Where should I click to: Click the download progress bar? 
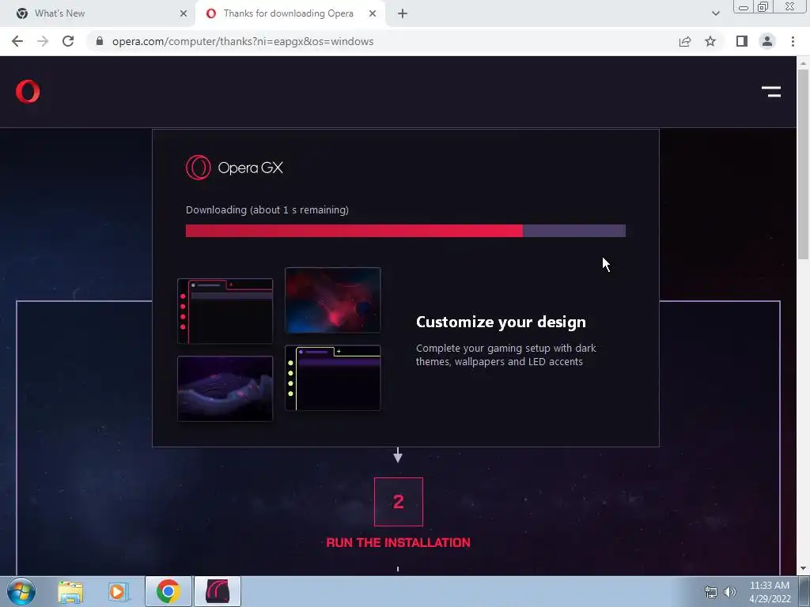(406, 231)
